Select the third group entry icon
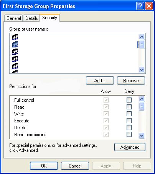 tap(15, 52)
